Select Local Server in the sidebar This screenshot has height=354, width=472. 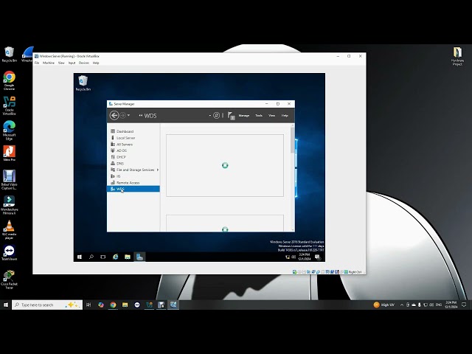click(x=133, y=138)
